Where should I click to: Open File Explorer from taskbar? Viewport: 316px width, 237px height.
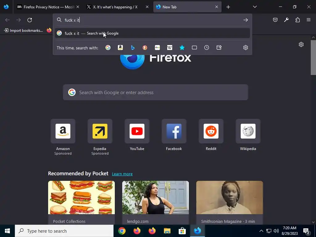[167, 231]
